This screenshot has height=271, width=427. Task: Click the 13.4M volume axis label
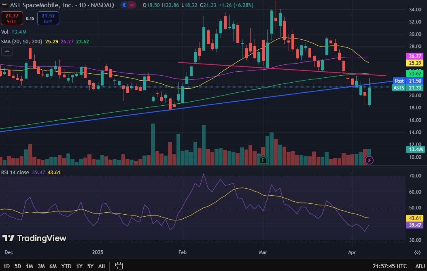point(416,149)
